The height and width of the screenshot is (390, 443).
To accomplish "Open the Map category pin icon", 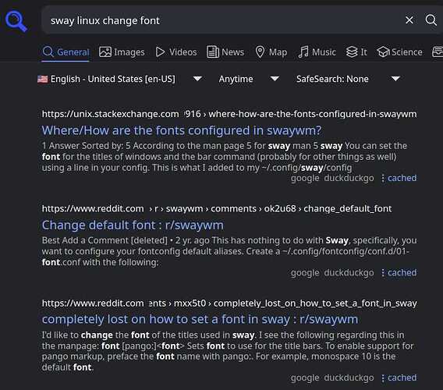I will pyautogui.click(x=260, y=52).
